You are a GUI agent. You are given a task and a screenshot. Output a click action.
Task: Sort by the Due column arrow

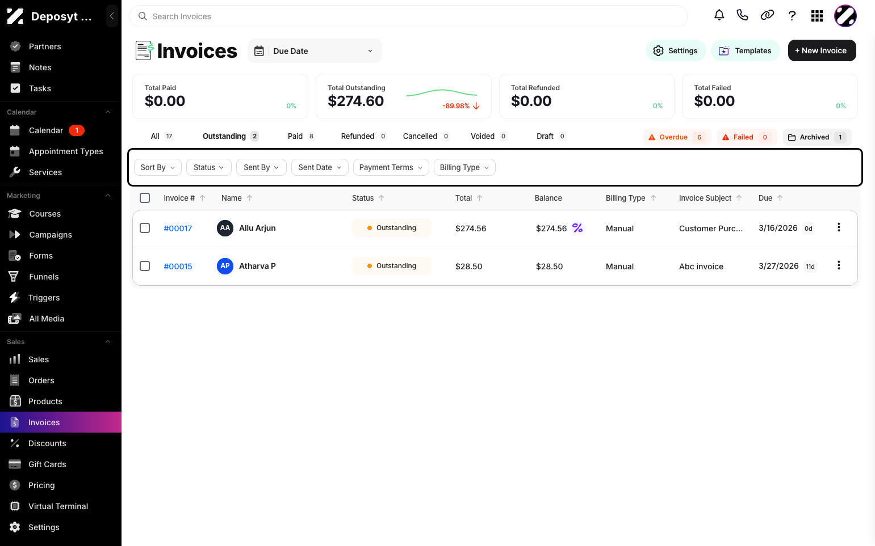pyautogui.click(x=780, y=198)
